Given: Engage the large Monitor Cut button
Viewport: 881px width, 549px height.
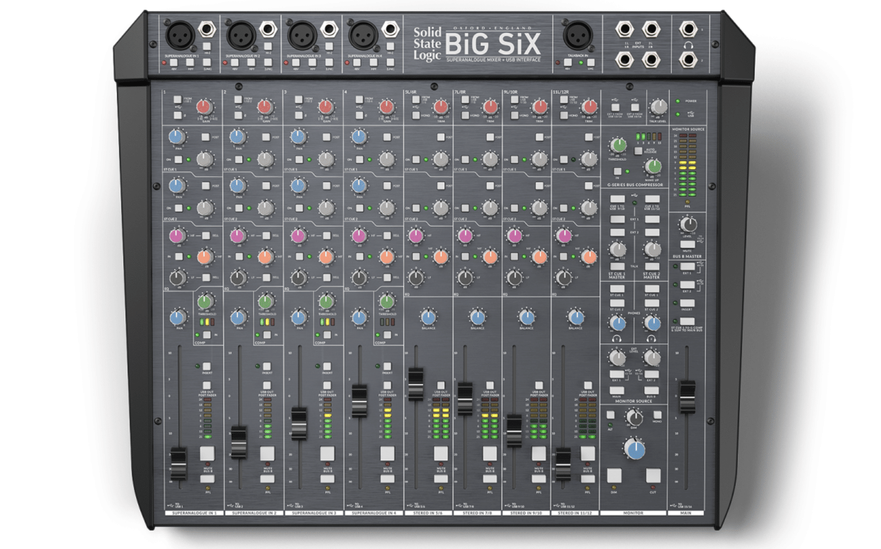Looking at the screenshot, I should [x=654, y=476].
